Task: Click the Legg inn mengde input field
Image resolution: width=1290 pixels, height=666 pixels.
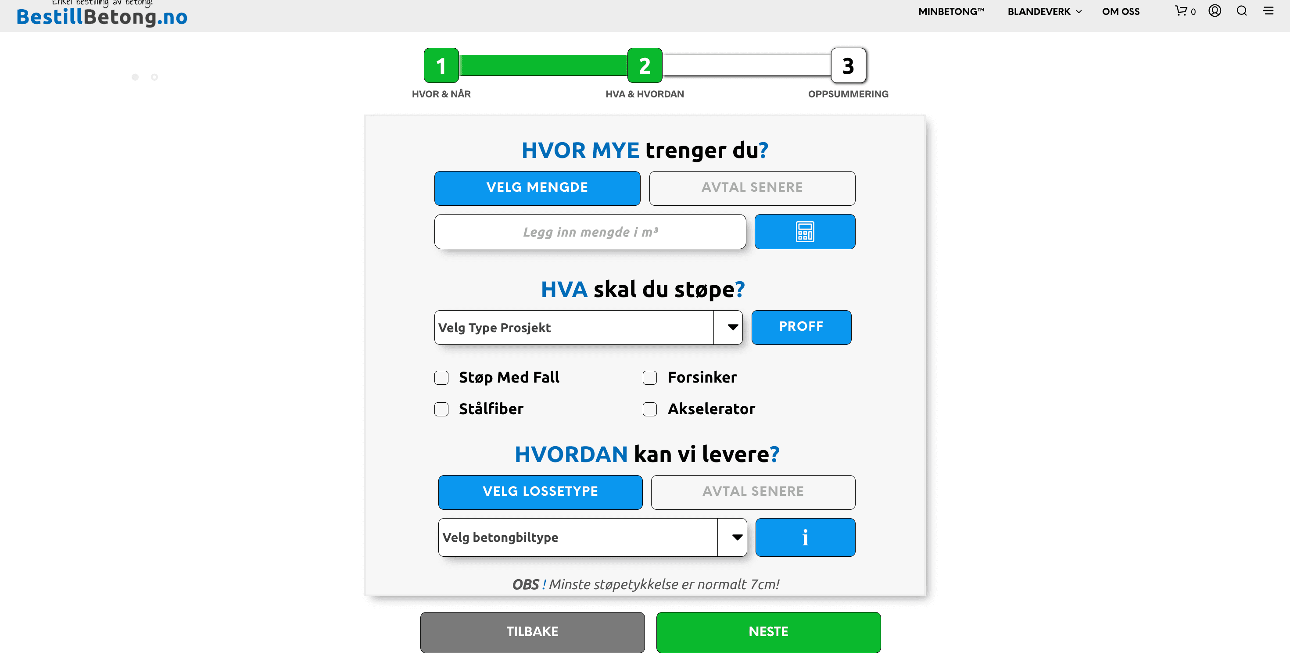Action: tap(590, 231)
